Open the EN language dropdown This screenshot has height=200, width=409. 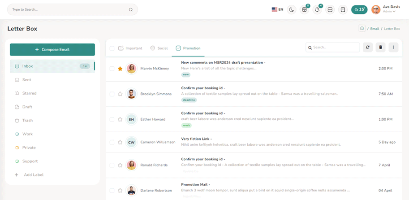(277, 9)
